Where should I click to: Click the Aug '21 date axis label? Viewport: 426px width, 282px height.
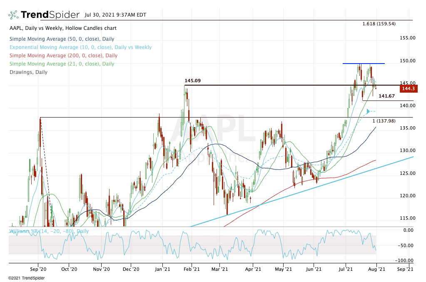376,269
